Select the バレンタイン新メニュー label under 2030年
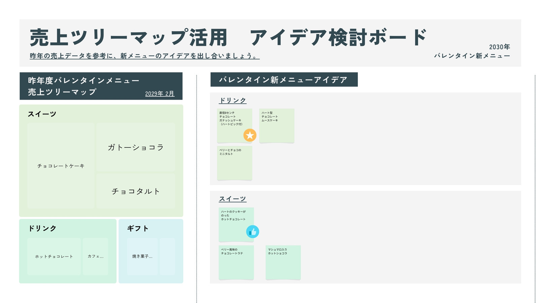This screenshot has height=303, width=539. [x=472, y=56]
